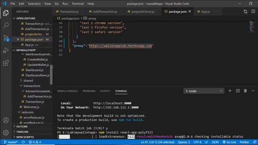Click the master branch indicator
The width and height of the screenshot is (258, 145).
(11, 142)
